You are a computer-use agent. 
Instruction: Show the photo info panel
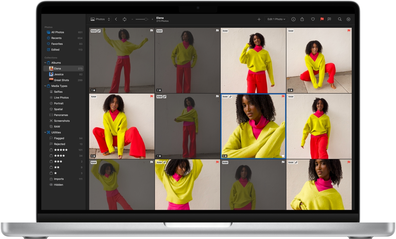293,19
